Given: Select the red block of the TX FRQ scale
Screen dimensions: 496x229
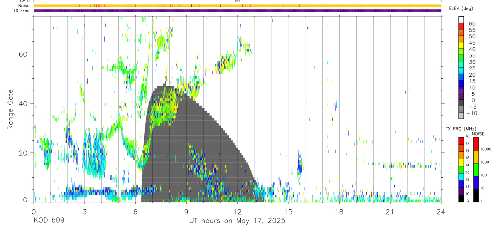Looking at the screenshot, I should [461, 141].
